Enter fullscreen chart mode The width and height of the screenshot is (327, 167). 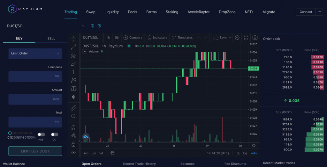tap(246, 38)
